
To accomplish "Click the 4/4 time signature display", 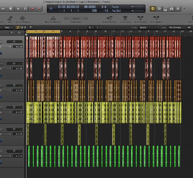I will 104,7.
